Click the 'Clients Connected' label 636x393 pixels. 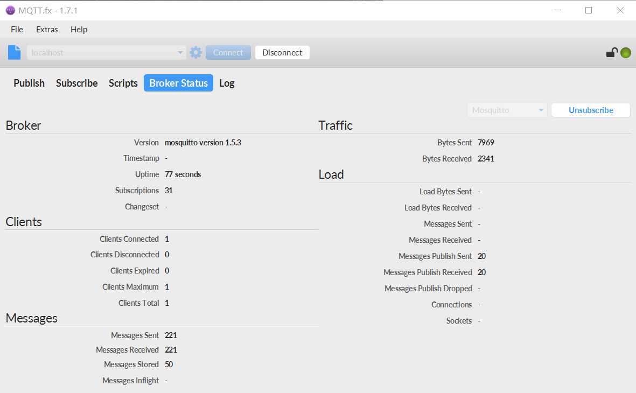point(129,239)
